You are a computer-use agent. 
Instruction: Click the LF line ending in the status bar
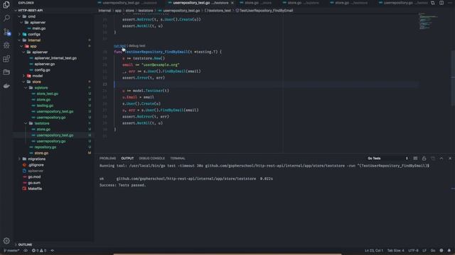(424, 250)
